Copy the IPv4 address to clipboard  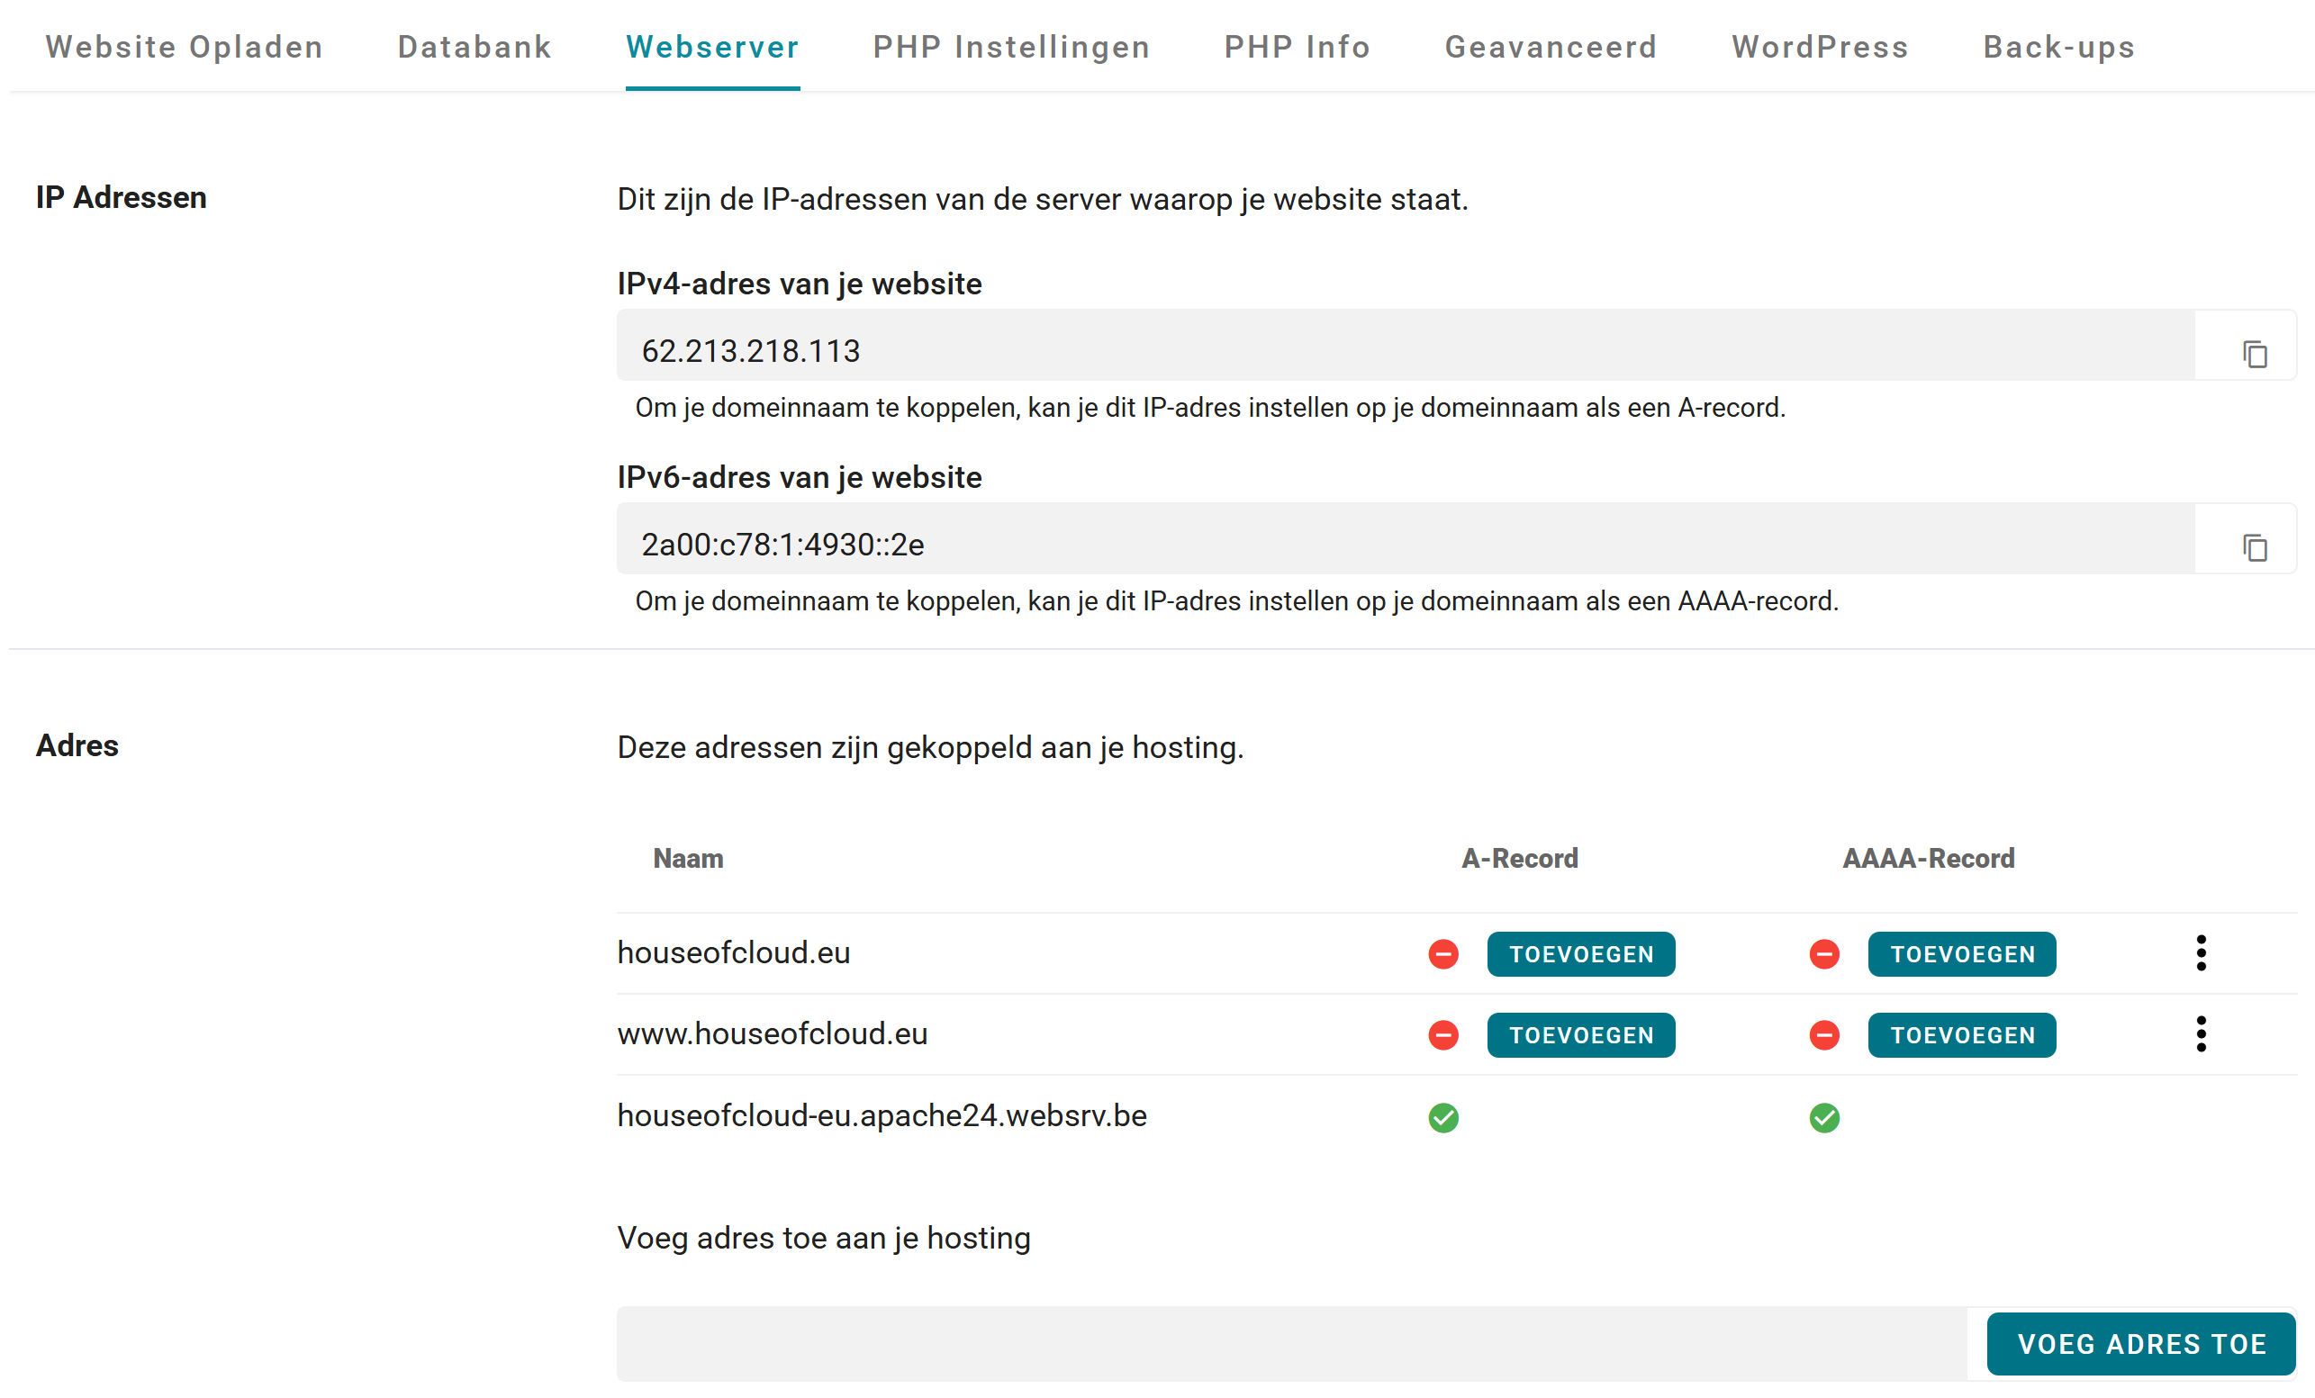point(2254,353)
